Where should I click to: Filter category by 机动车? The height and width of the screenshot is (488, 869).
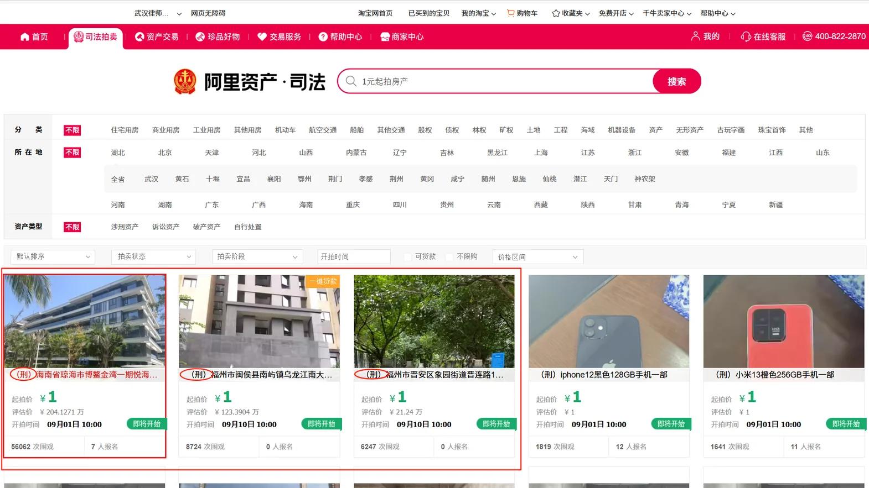point(285,130)
